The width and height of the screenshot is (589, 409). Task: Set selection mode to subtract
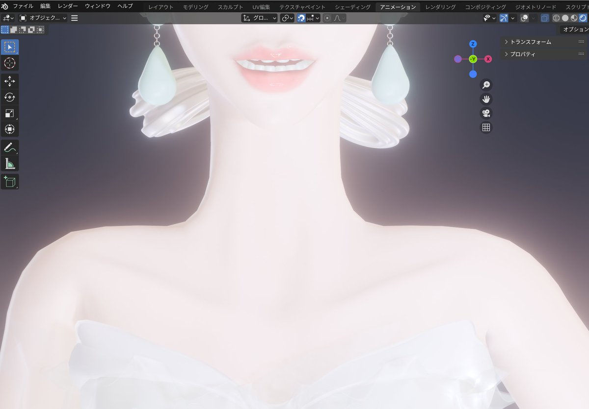[23, 30]
